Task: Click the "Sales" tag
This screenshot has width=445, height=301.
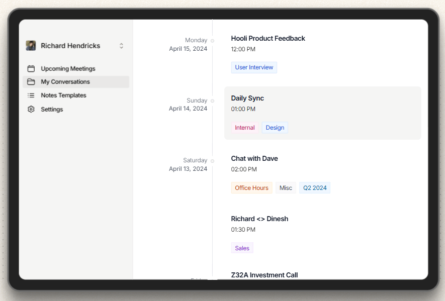Action: 242,248
